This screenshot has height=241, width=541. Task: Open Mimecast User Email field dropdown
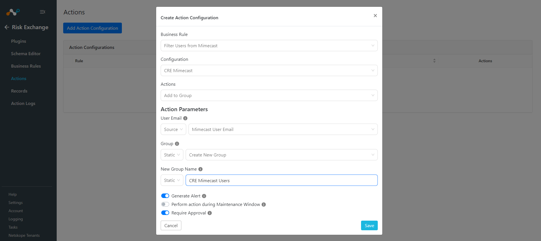point(283,129)
